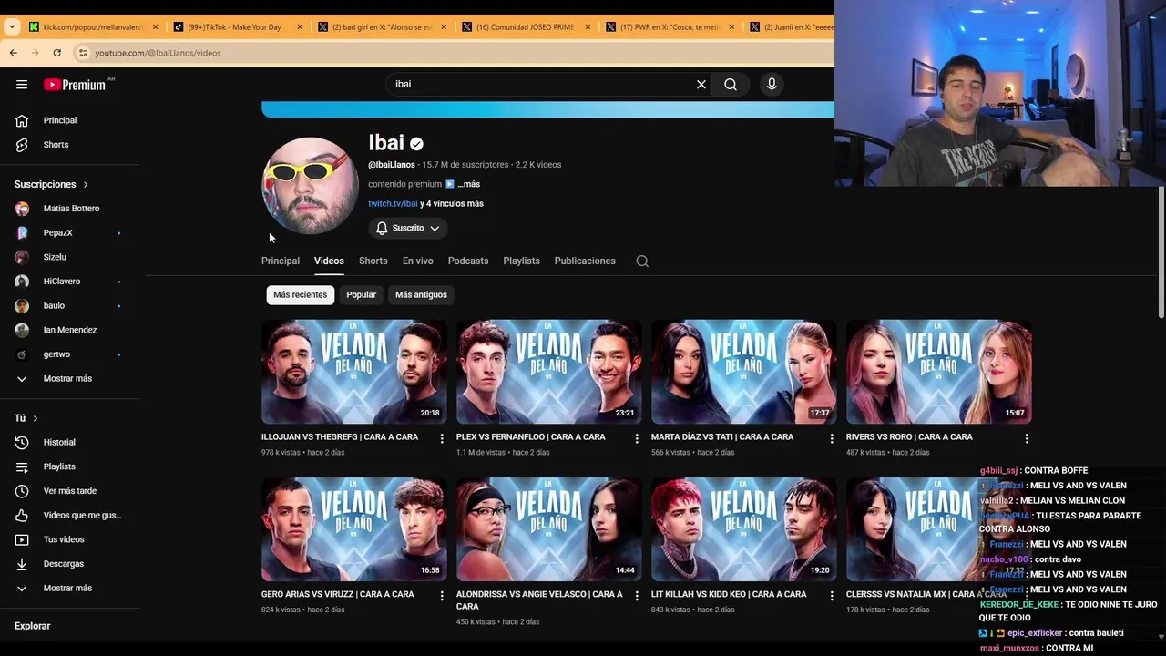Open options menu for LIT KILLAH VS KIDD KEO video
1166x656 pixels.
[832, 596]
